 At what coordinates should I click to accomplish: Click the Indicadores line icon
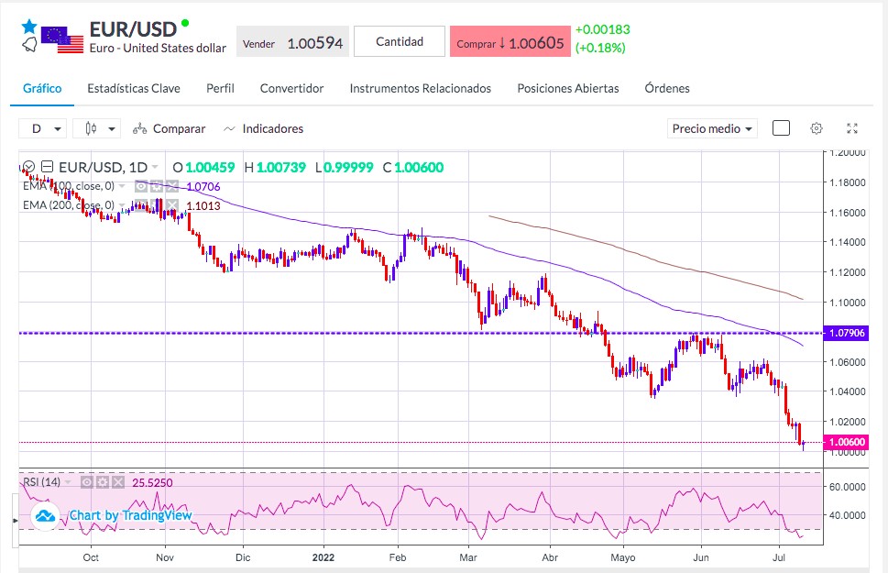(229, 129)
